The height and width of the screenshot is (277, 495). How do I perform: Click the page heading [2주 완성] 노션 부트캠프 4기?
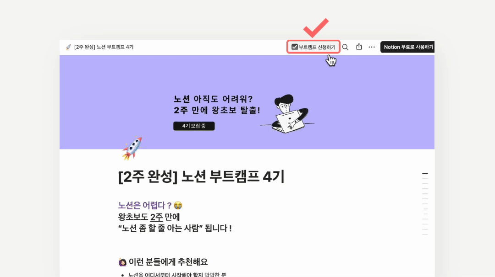click(x=201, y=176)
